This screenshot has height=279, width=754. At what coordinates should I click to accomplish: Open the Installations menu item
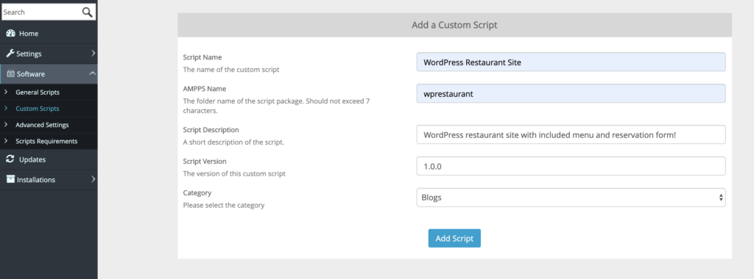click(49, 179)
